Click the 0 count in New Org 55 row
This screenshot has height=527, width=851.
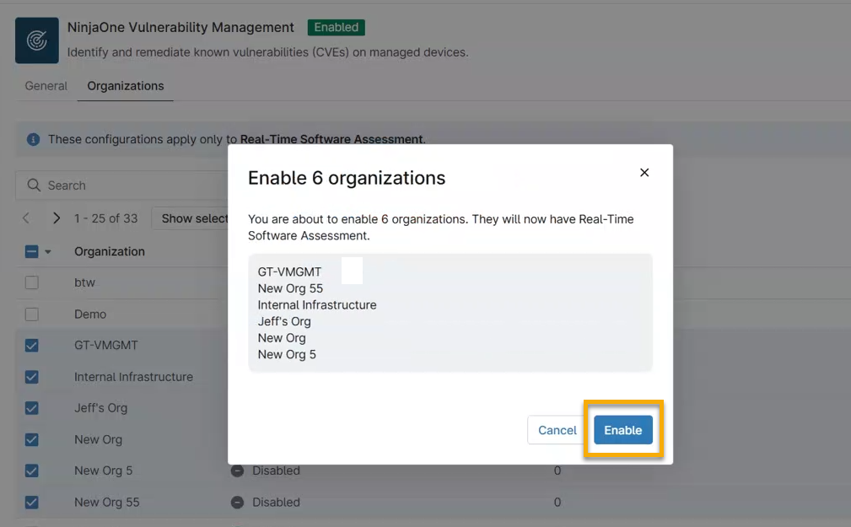557,502
